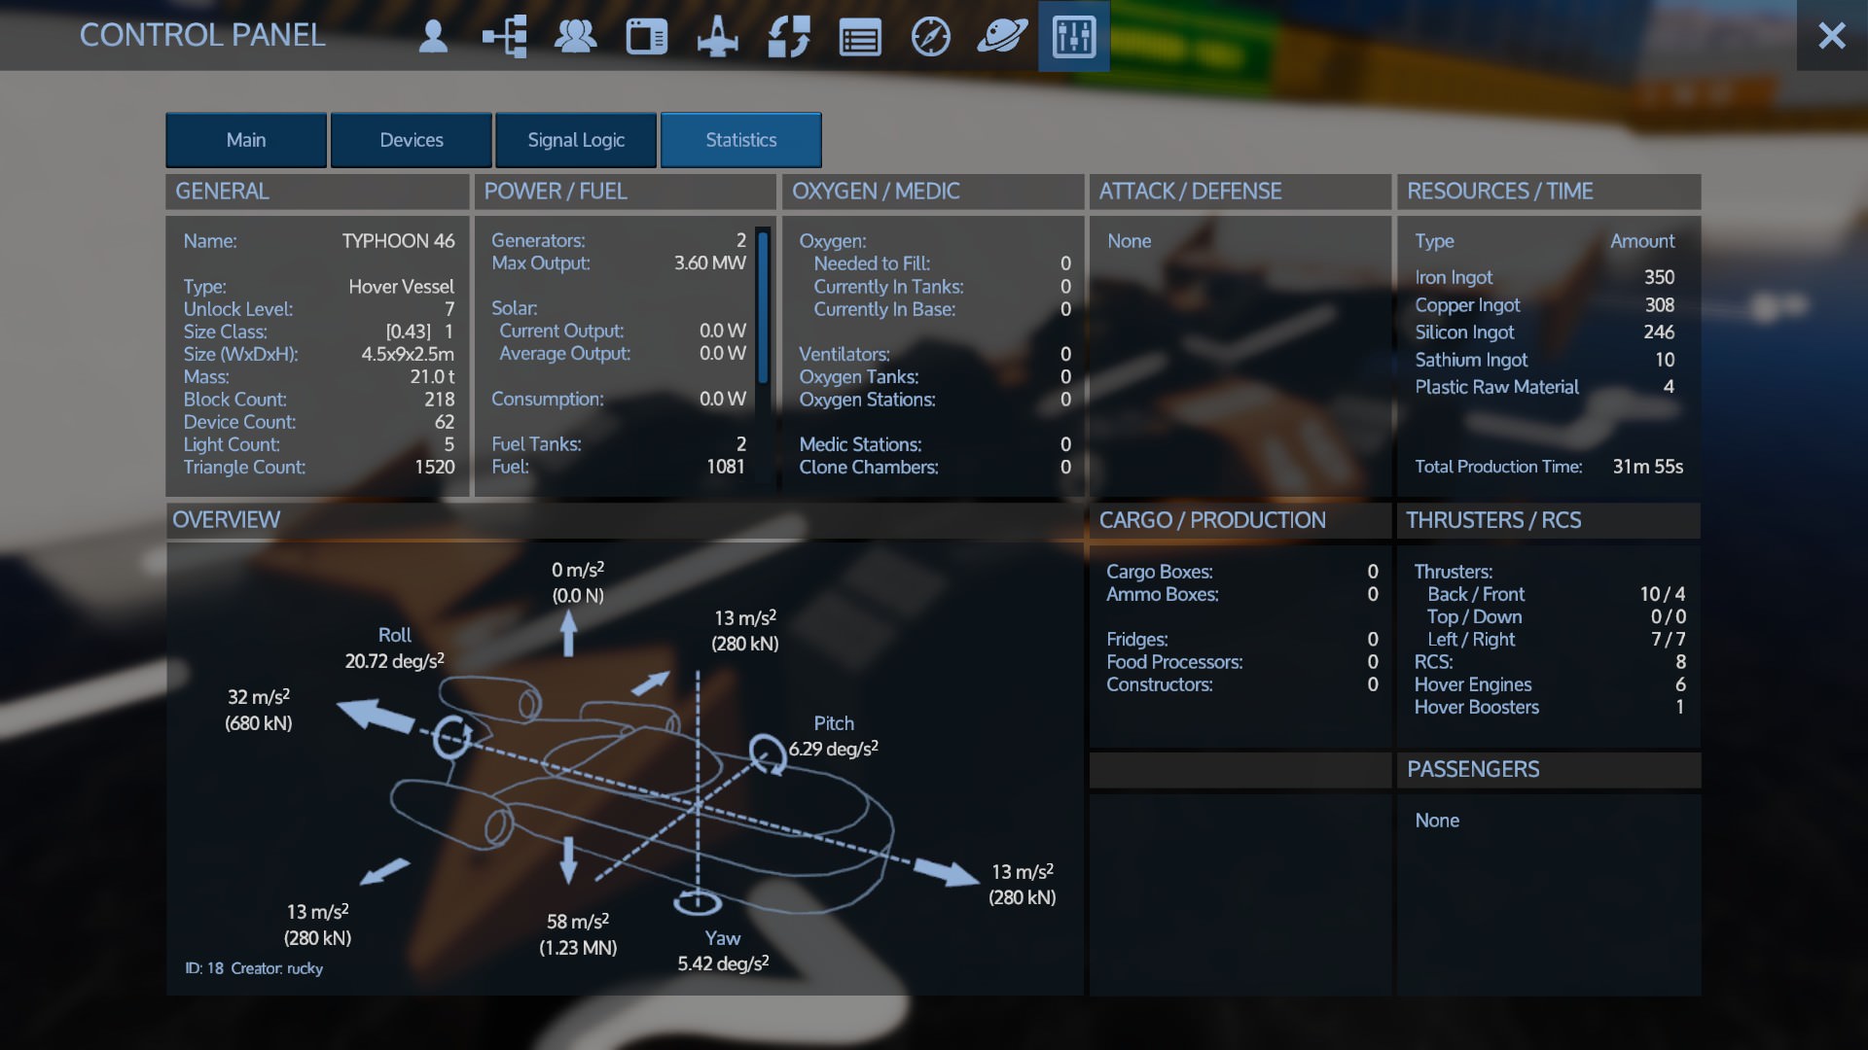Screen dimensions: 1868x1050
Task: Click the Yaw rotation indicator
Action: (x=698, y=903)
